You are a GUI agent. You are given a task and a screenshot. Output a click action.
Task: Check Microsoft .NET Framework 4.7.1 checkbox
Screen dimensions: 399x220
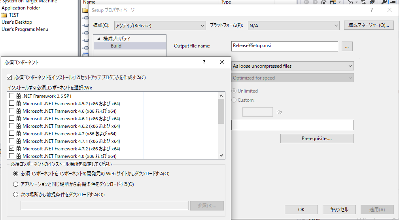[x=11, y=141]
